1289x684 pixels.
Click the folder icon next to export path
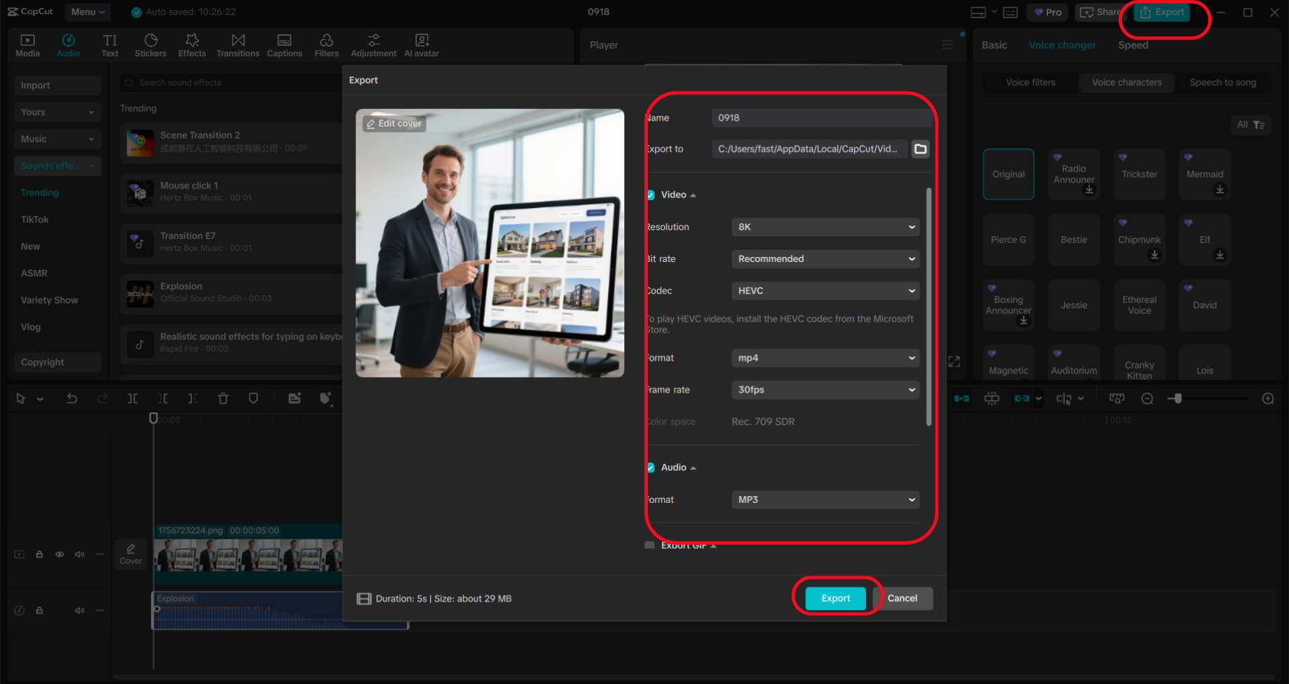point(920,149)
